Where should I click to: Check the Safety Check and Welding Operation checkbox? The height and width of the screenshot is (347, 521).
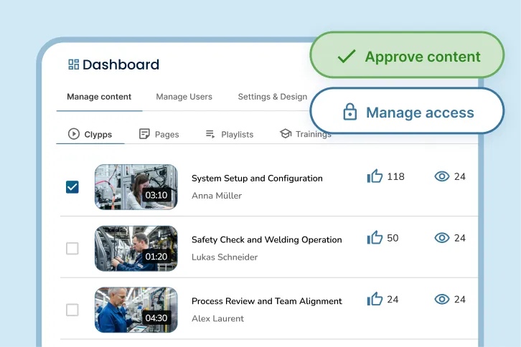[x=72, y=248]
